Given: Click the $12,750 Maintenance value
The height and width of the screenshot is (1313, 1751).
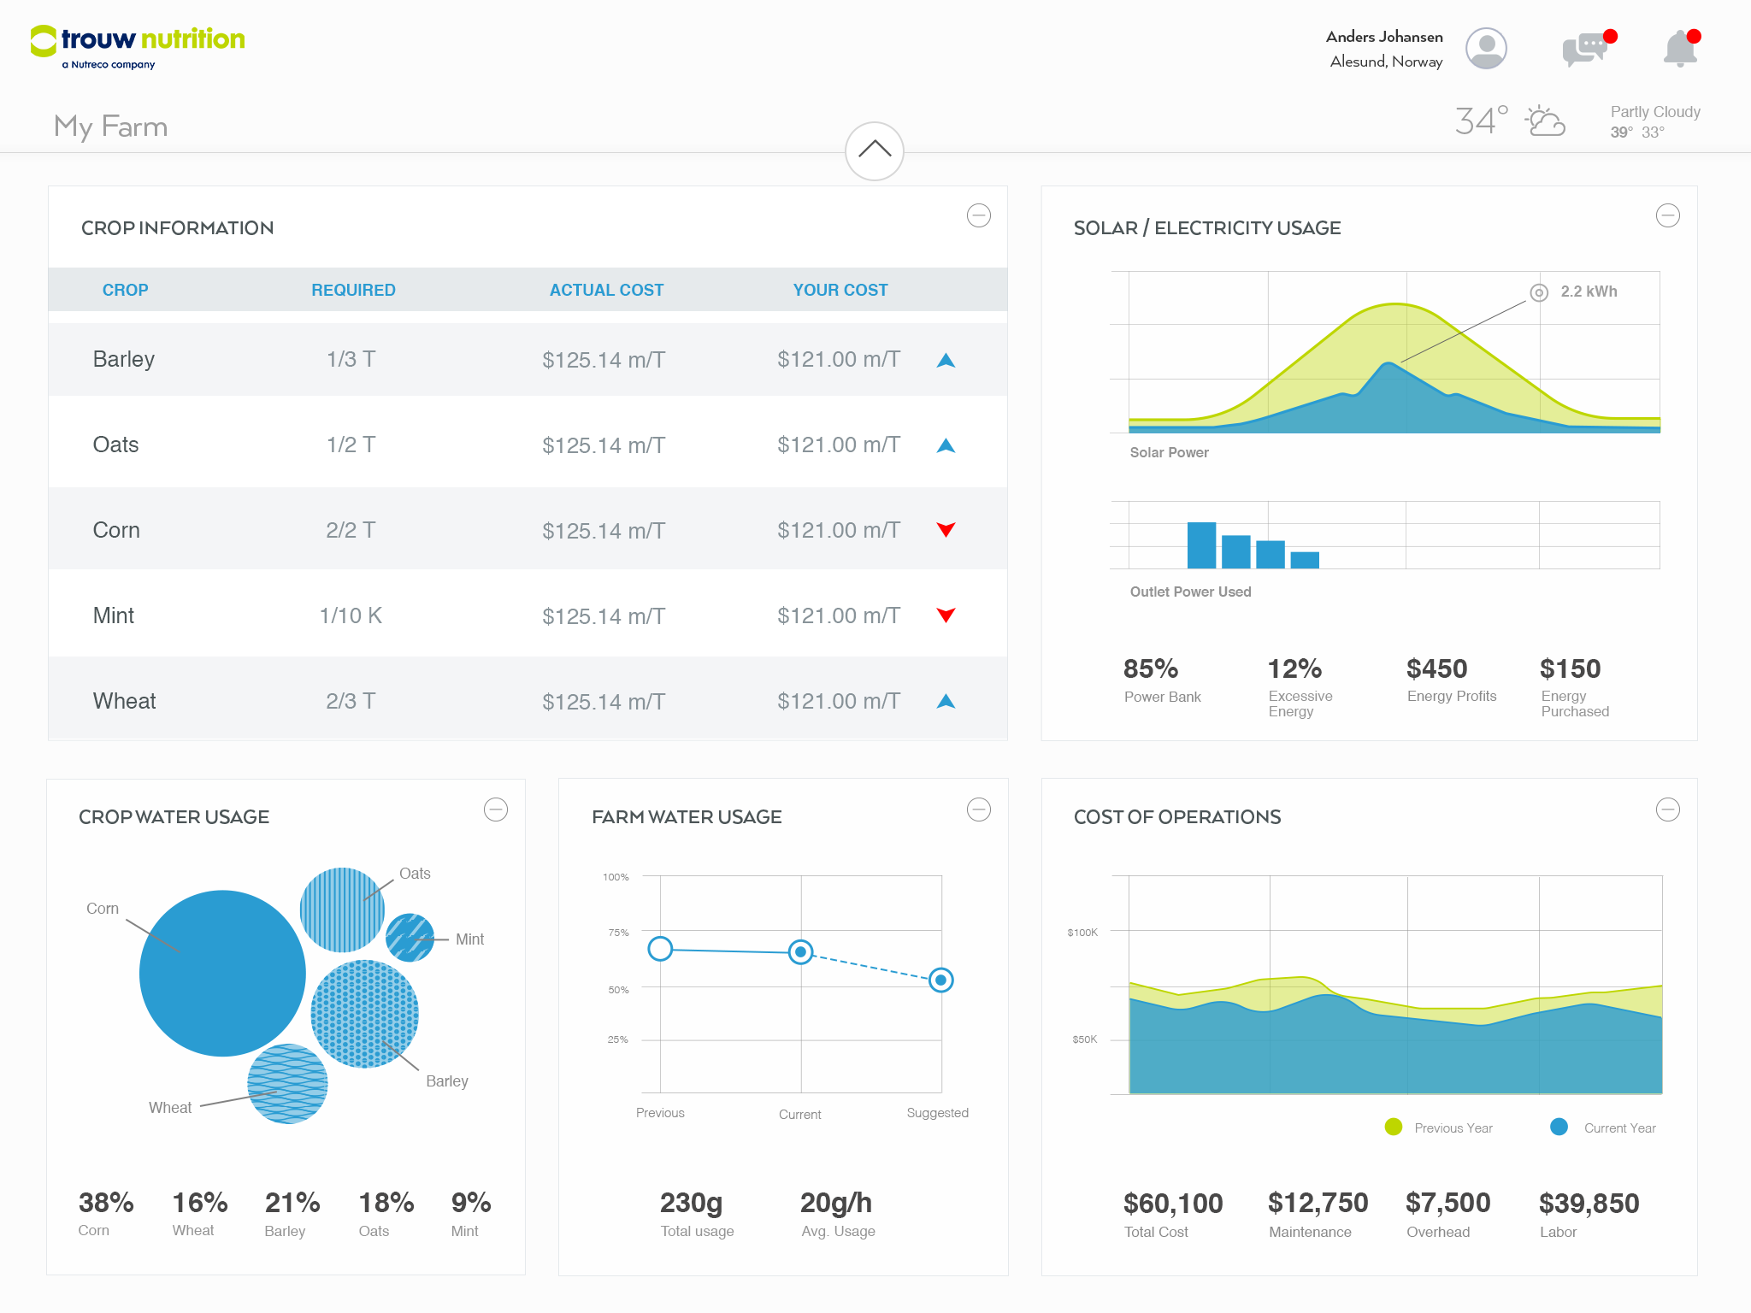Looking at the screenshot, I should (1318, 1204).
